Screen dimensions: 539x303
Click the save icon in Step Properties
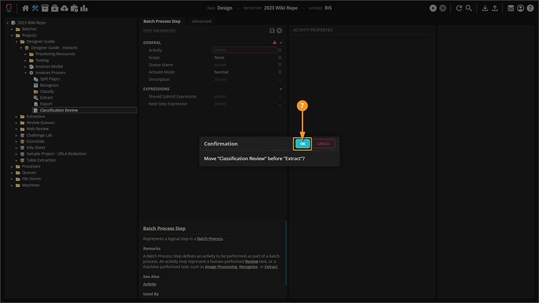(x=272, y=31)
